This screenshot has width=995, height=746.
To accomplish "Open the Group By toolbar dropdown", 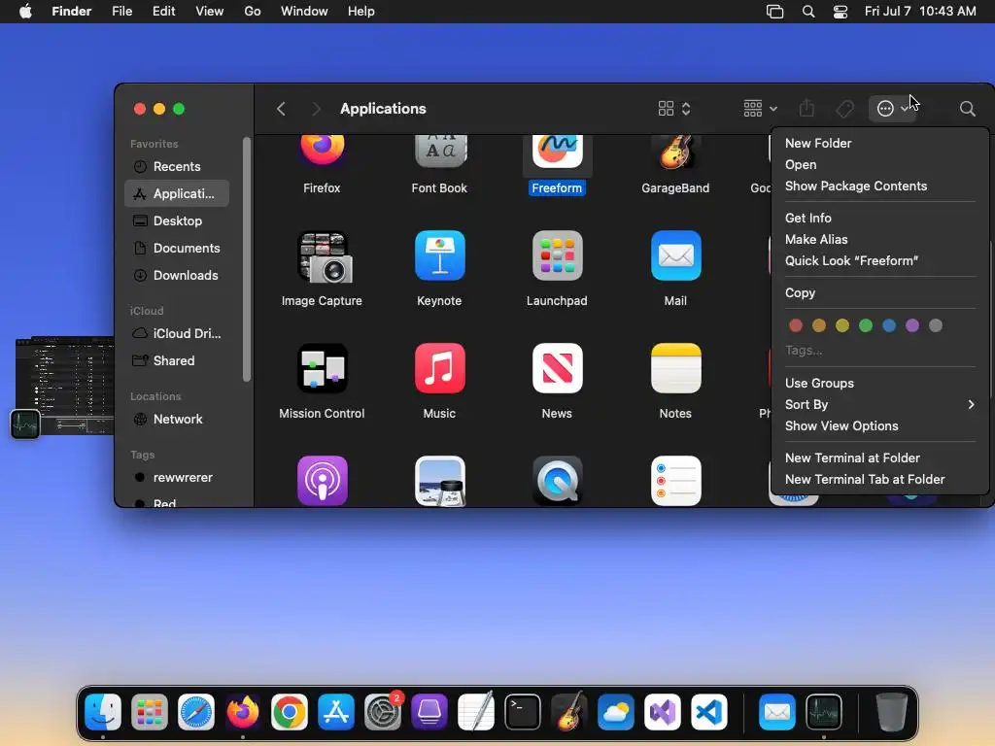I will (760, 109).
